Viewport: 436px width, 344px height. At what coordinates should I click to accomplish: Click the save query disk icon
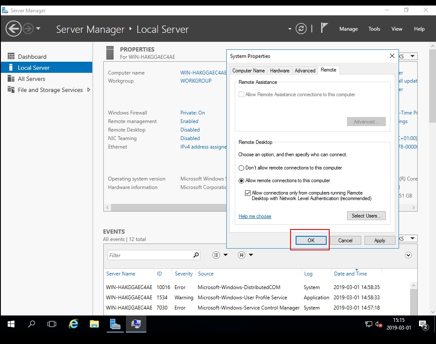pyautogui.click(x=242, y=255)
